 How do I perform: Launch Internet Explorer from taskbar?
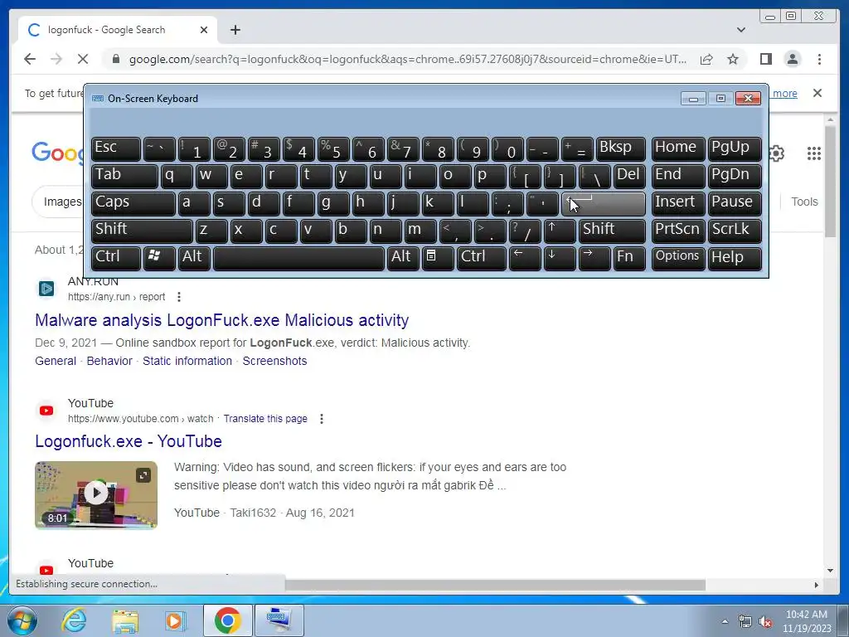[x=74, y=620]
